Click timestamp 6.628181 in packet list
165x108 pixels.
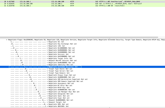[11, 4]
